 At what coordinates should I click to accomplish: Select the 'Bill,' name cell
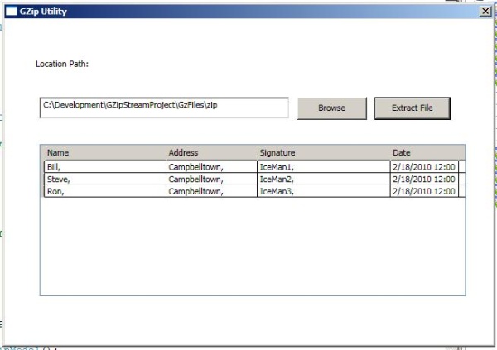point(105,166)
